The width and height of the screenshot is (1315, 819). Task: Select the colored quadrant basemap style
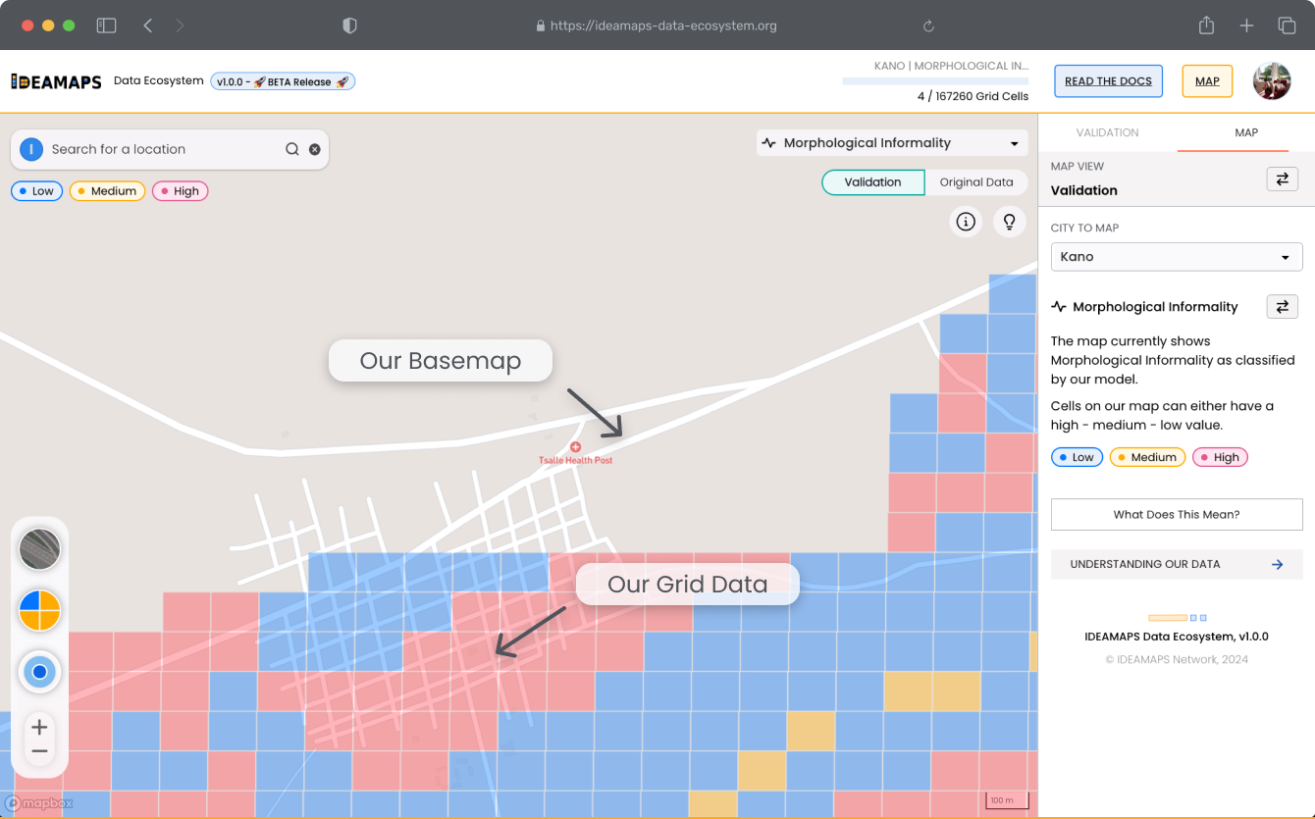coord(39,610)
